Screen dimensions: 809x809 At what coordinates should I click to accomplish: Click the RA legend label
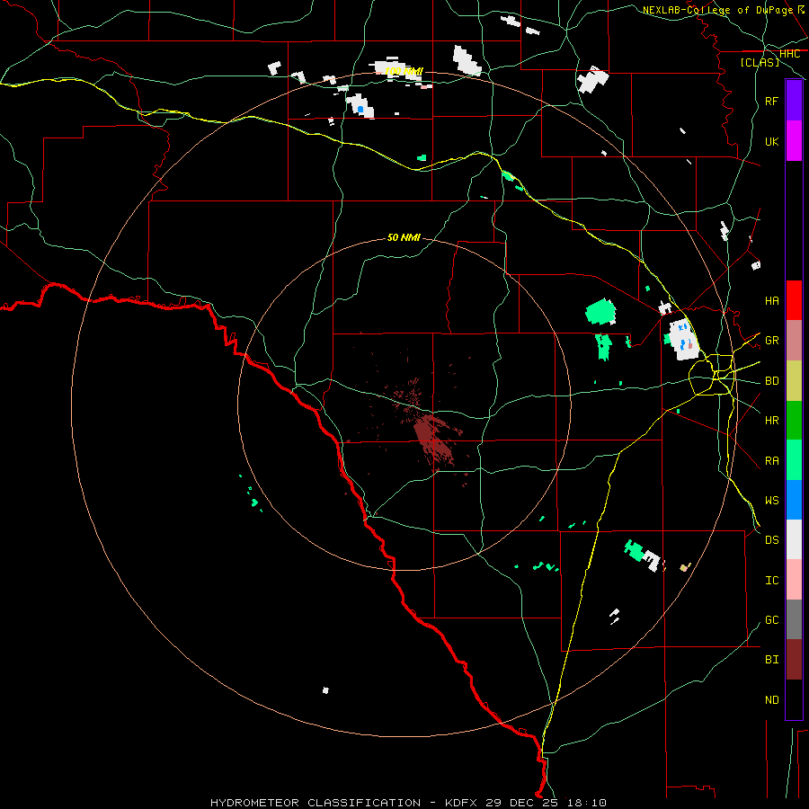(x=771, y=461)
